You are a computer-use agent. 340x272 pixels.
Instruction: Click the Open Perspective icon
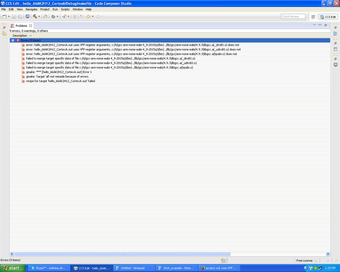tap(313, 17)
